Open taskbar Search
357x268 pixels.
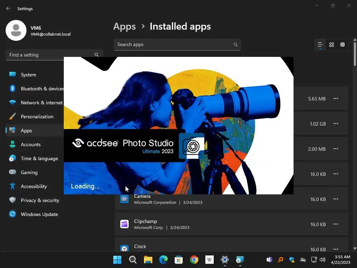(x=133, y=260)
